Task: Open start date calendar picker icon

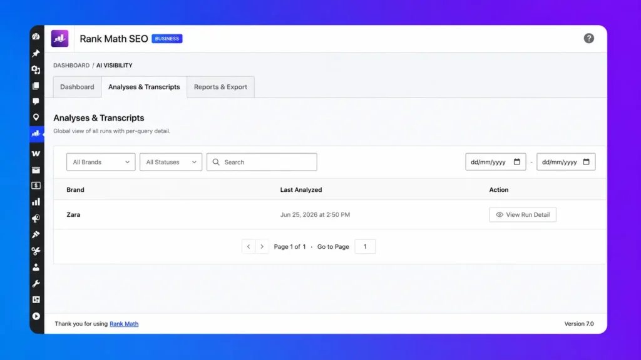Action: pos(516,162)
